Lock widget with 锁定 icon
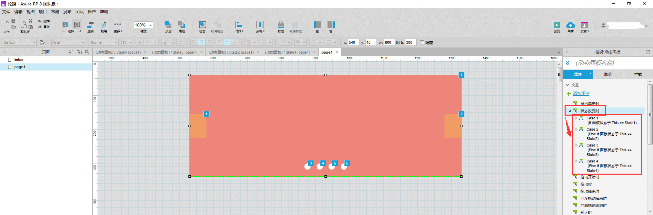Image resolution: width=653 pixels, height=215 pixels. click(281, 26)
